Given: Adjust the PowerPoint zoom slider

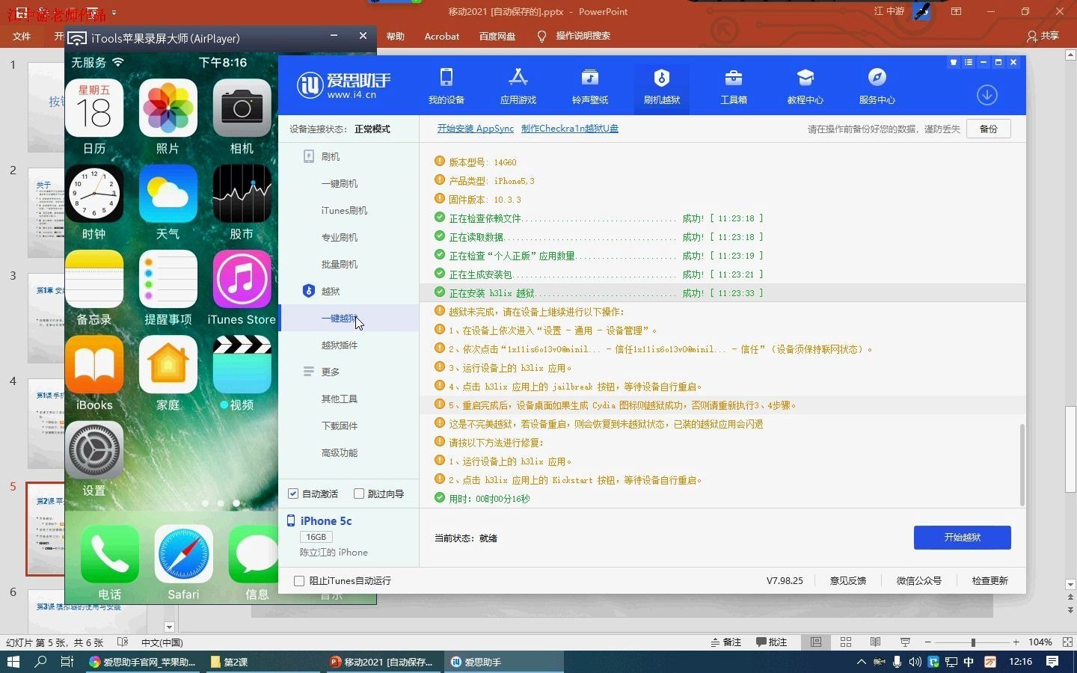Looking at the screenshot, I should (x=972, y=642).
